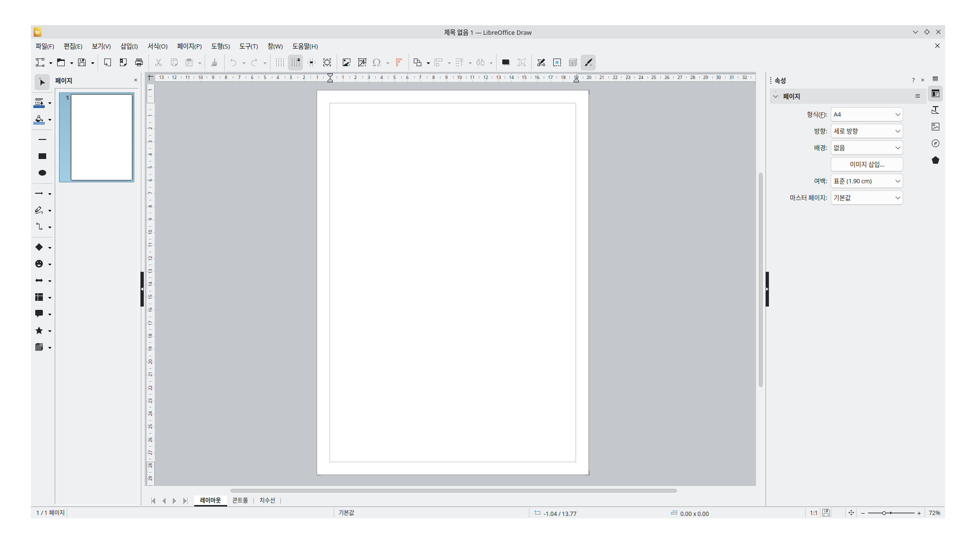This screenshot has height=555, width=976.
Task: Open the 여백 margin dropdown
Action: click(x=866, y=181)
